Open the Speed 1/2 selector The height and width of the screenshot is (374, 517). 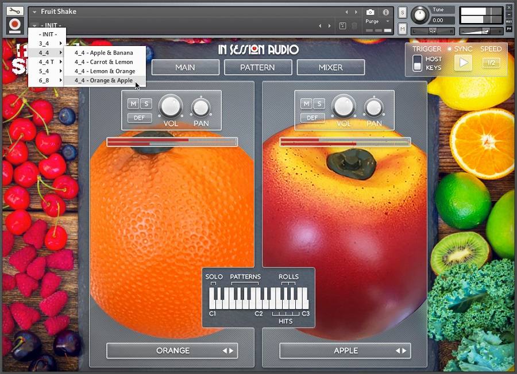tap(491, 63)
